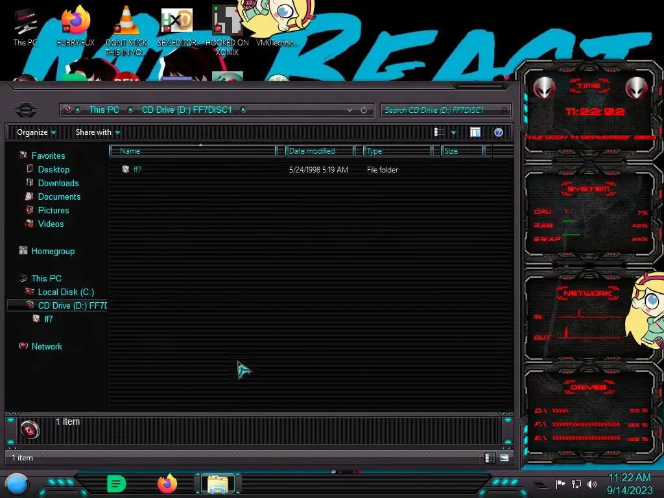This screenshot has width=664, height=498.
Task: Toggle the preview pane
Action: click(475, 132)
